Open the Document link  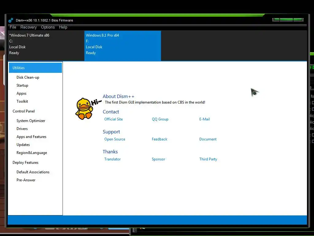point(208,139)
